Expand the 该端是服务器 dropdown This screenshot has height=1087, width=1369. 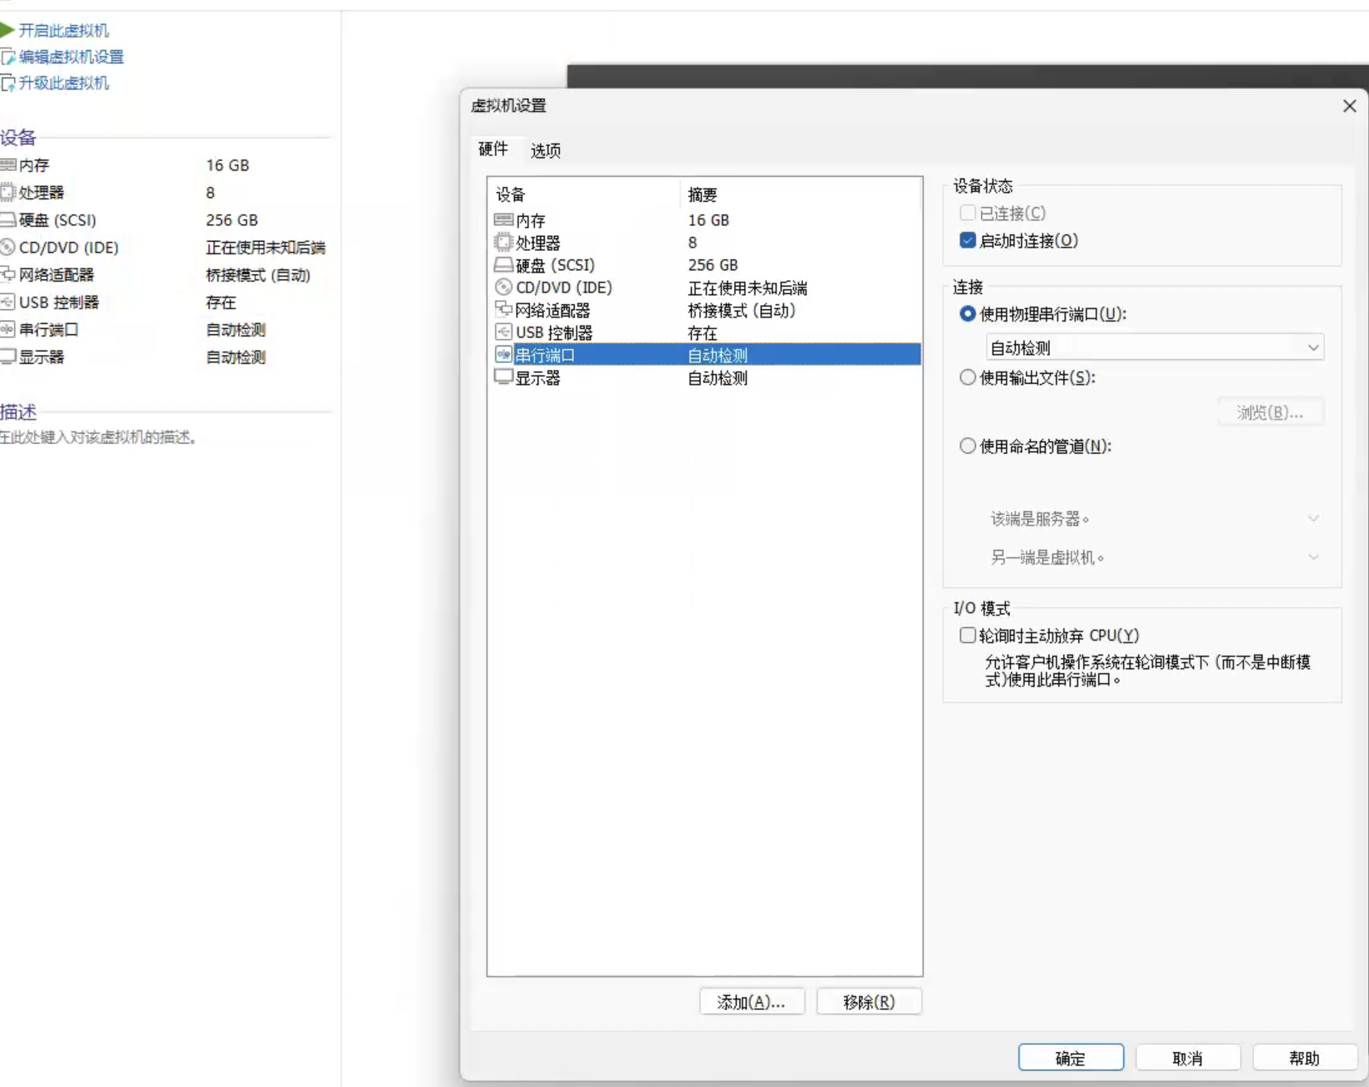click(x=1154, y=519)
